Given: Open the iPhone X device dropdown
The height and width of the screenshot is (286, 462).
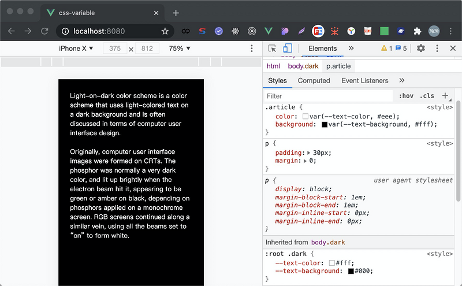Looking at the screenshot, I should point(76,49).
